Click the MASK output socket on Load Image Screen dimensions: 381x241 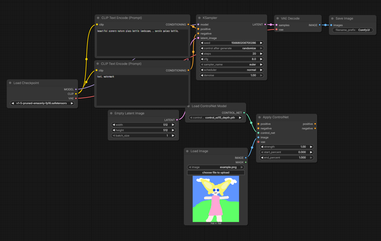[x=246, y=162]
